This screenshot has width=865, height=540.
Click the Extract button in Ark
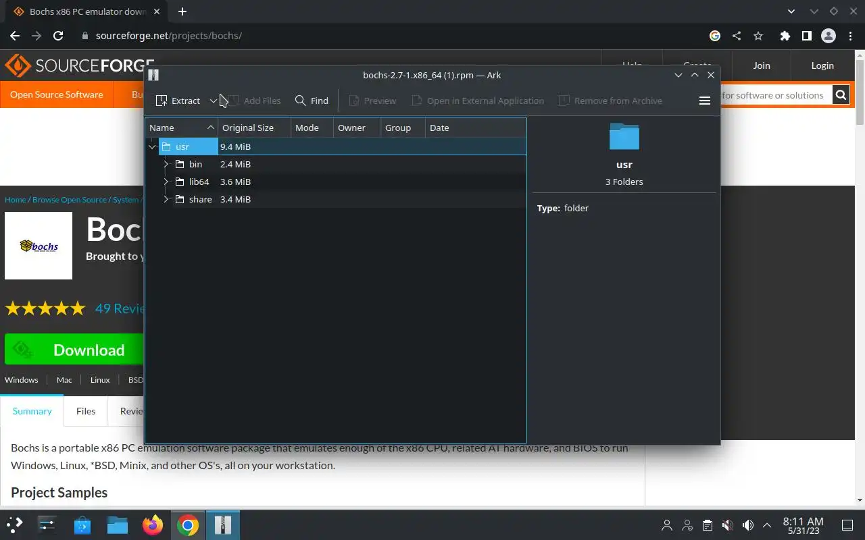[178, 101]
